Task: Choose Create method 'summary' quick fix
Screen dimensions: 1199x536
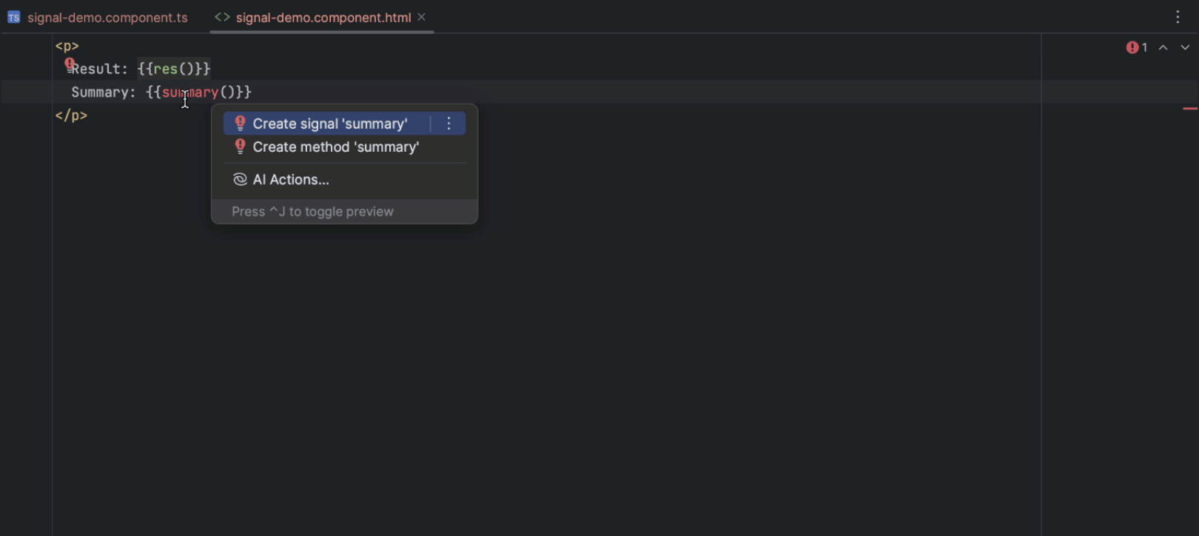Action: click(x=335, y=147)
